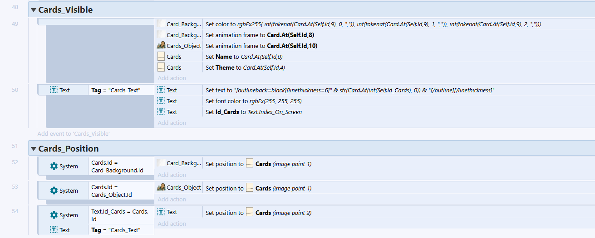This screenshot has height=238, width=595.
Task: Click the Cards_Object sprite icon in event 53
Action: click(161, 187)
